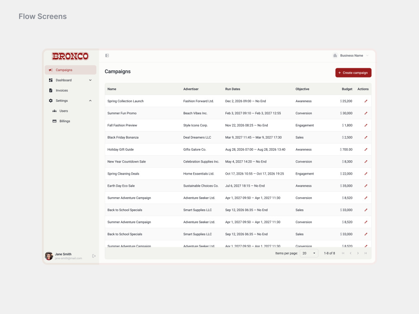
Task: Open the Business Name dropdown
Action: (x=351, y=56)
